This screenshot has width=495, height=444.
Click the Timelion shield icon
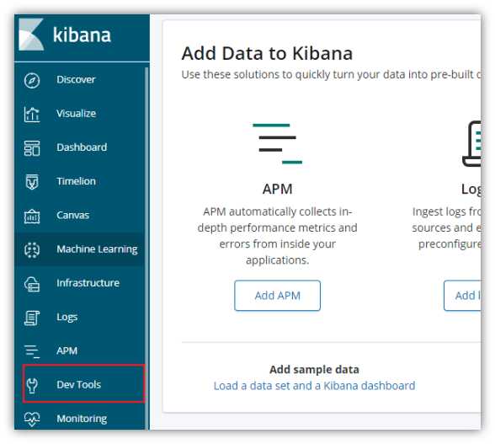click(x=32, y=182)
